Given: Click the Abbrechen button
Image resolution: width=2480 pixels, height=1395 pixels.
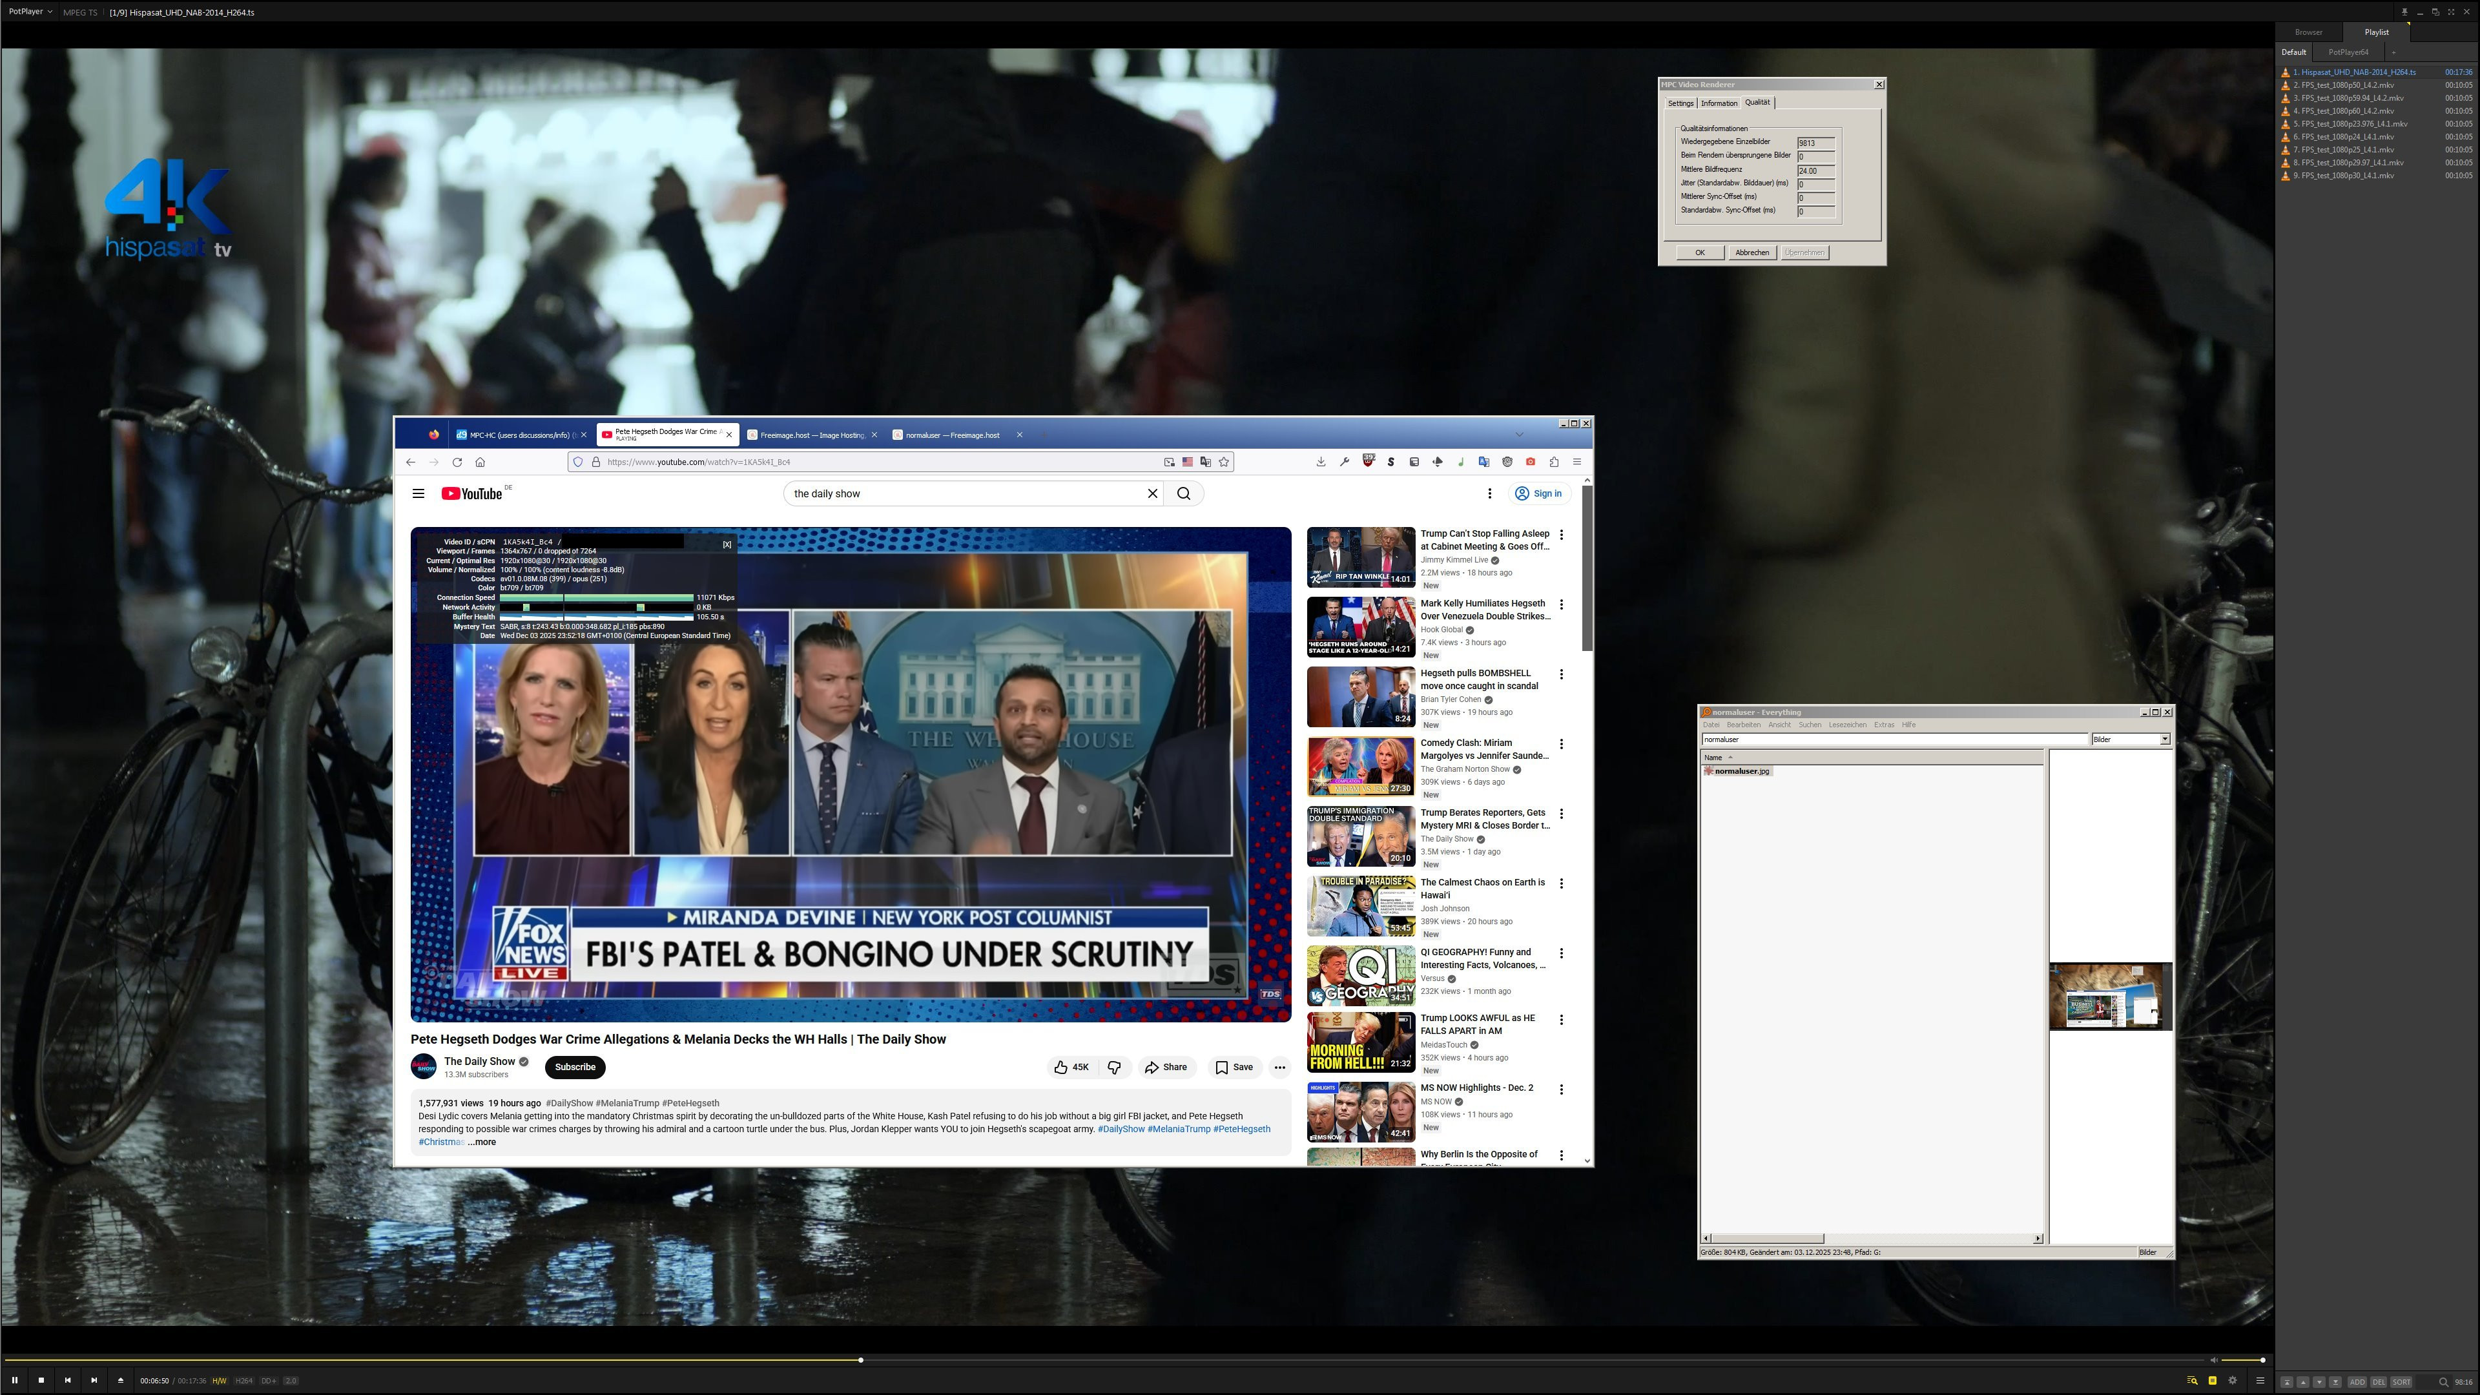Looking at the screenshot, I should tap(1751, 253).
